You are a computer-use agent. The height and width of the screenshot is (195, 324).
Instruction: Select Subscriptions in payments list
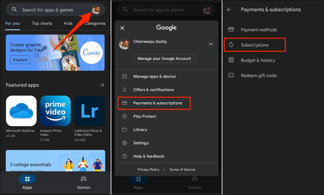[255, 45]
